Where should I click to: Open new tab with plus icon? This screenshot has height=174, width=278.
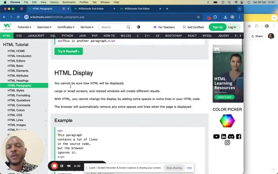(x=167, y=9)
